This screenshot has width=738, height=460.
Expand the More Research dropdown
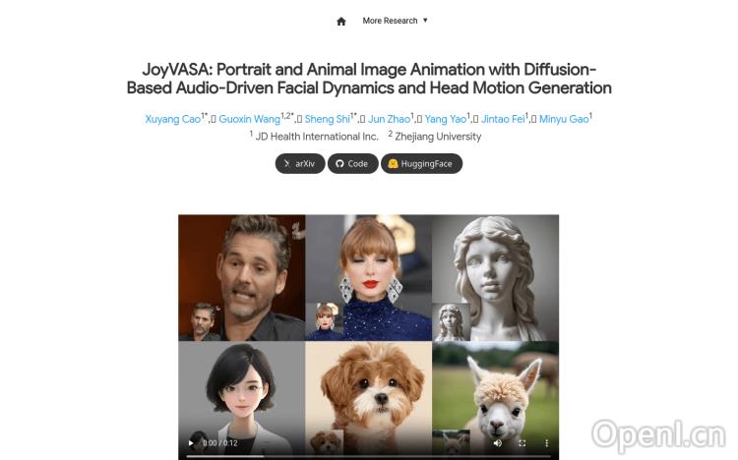(395, 21)
